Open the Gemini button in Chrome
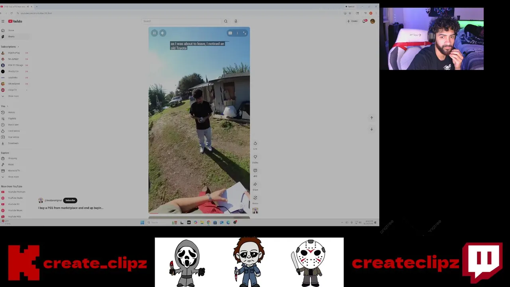510x287 pixels. tap(351, 6)
